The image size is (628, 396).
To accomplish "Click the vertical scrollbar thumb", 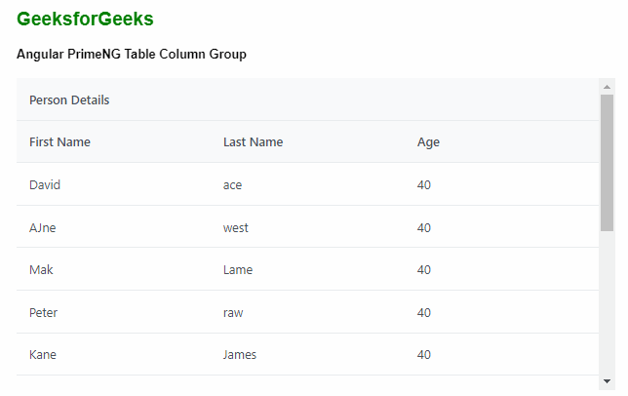I will tap(607, 161).
